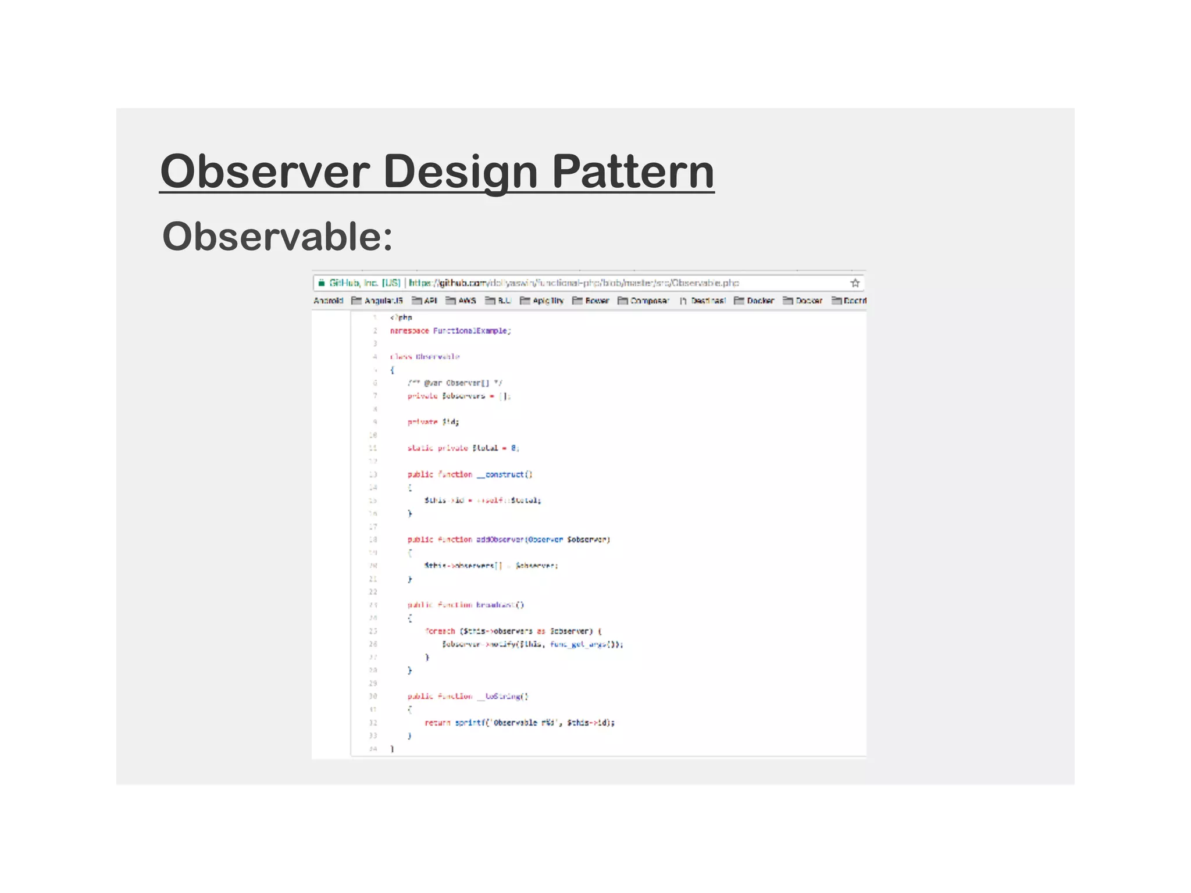Screen dimensions: 1191x893
Task: Open the API bookmarks folder
Action: coord(424,301)
